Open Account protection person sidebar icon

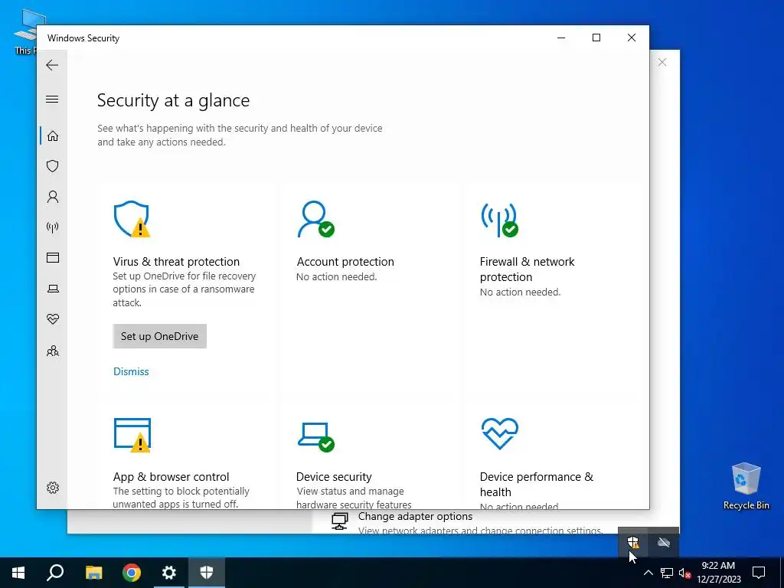tap(53, 197)
